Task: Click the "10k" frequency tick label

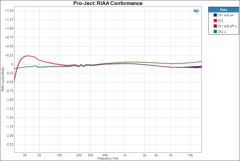Action: 191,155
